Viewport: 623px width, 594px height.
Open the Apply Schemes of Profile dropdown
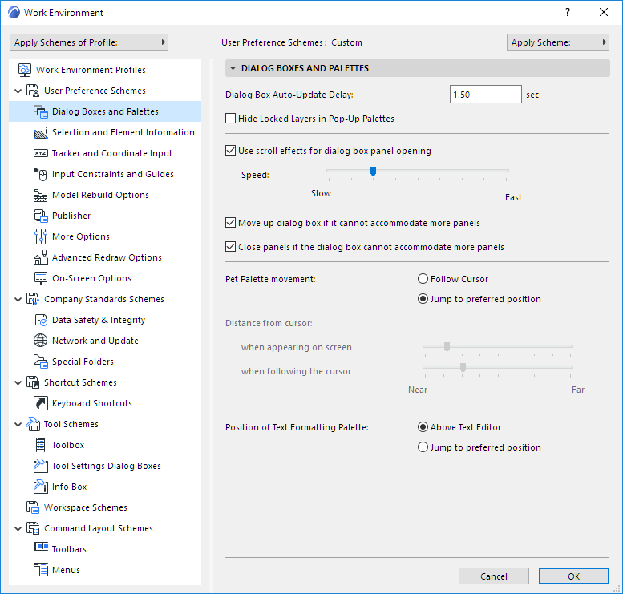pyautogui.click(x=89, y=42)
